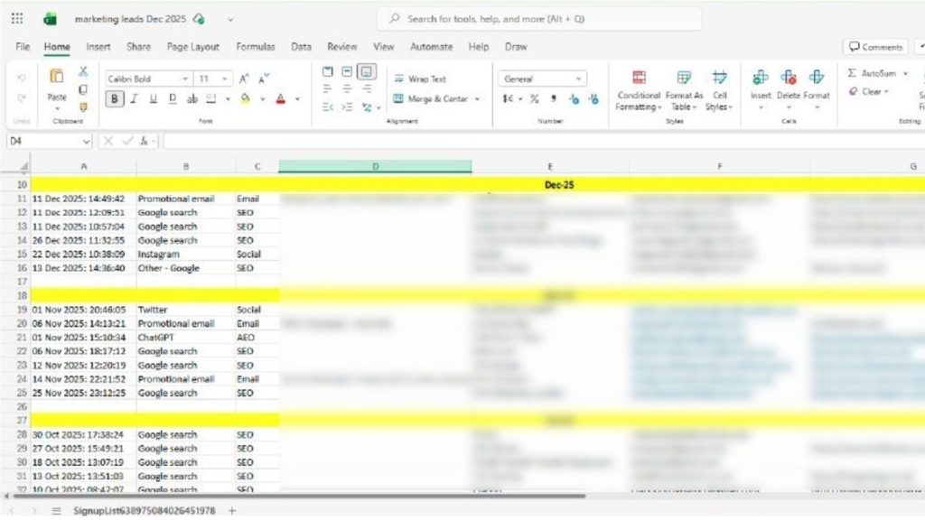The height and width of the screenshot is (520, 925).
Task: Toggle bottom vertical alignment
Action: pos(367,72)
